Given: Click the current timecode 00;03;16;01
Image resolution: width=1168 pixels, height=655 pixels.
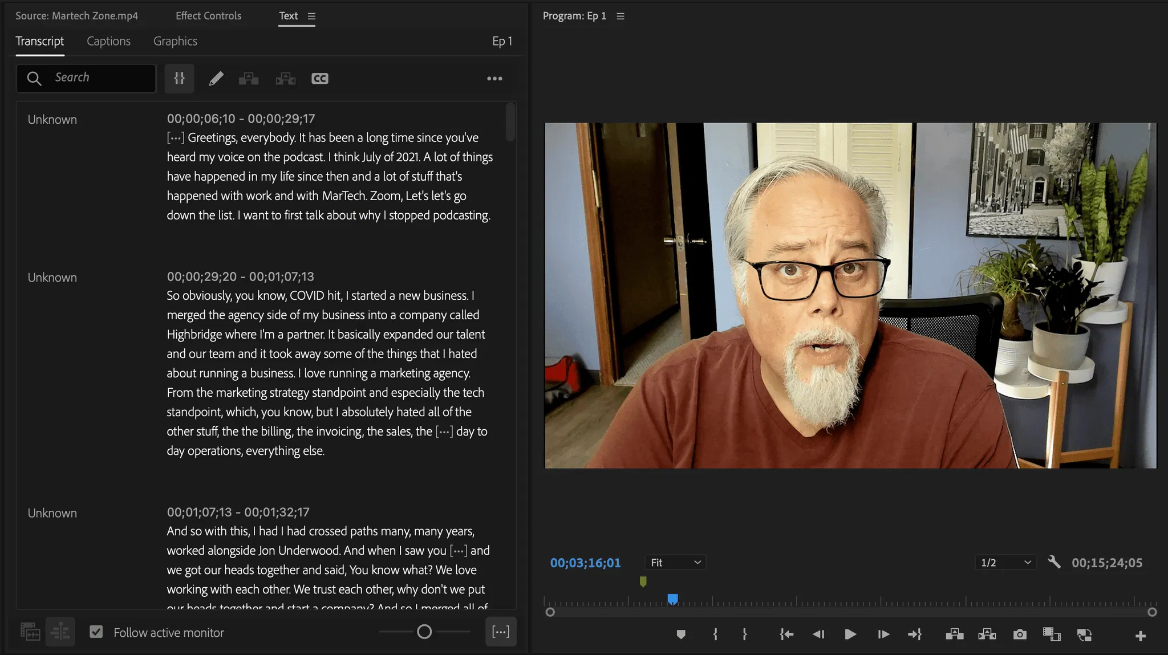Looking at the screenshot, I should point(585,563).
